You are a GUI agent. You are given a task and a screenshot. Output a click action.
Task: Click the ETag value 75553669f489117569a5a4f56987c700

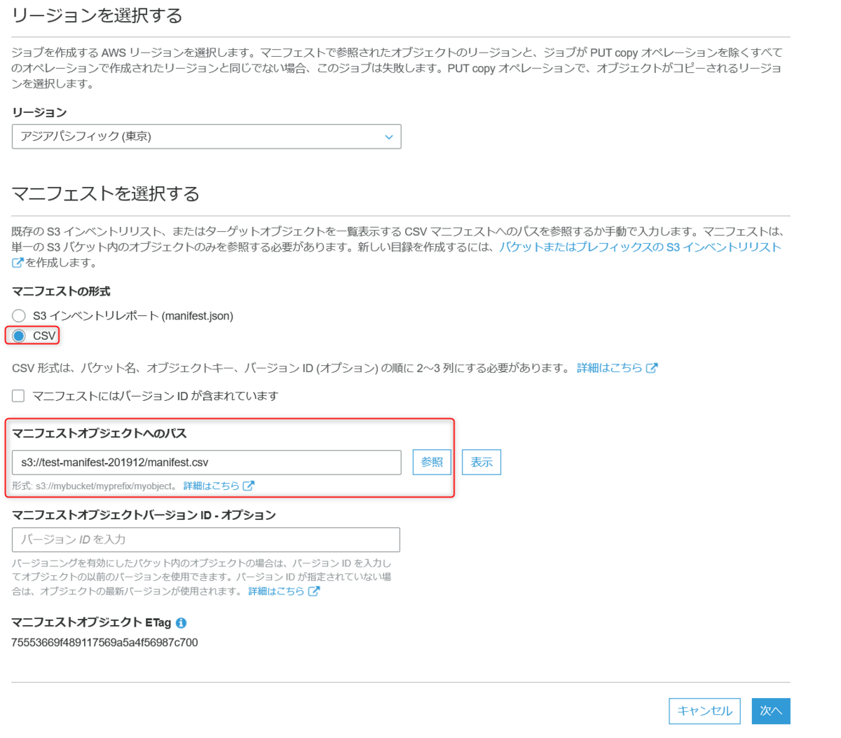click(x=105, y=643)
